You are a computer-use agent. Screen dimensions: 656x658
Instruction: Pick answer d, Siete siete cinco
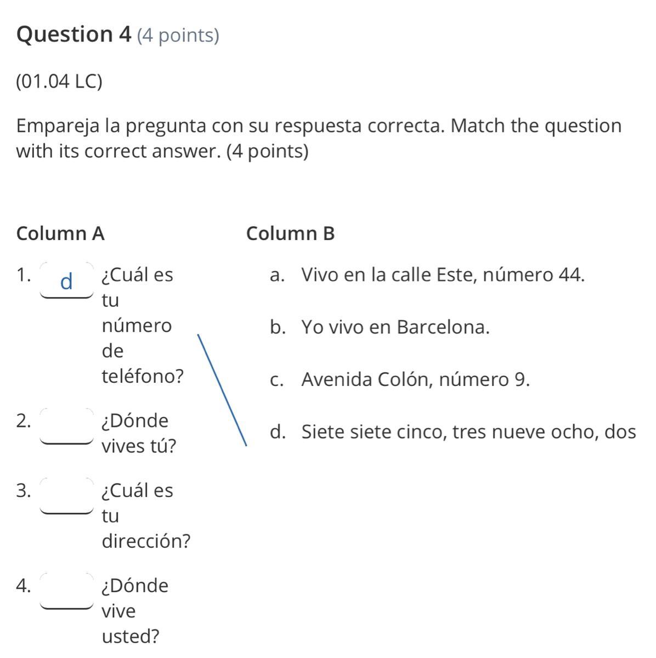click(x=453, y=432)
